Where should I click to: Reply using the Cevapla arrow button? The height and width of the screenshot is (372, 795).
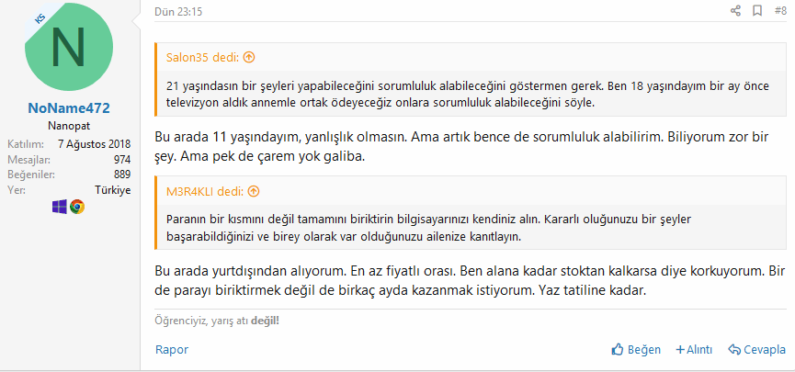tap(756, 350)
